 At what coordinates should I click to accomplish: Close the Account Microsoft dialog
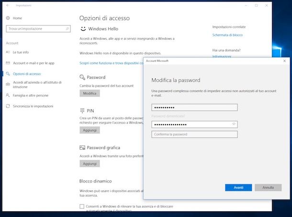click(284, 61)
